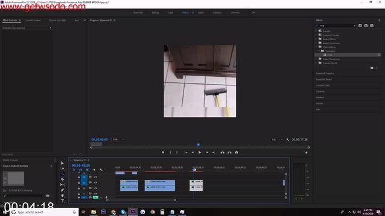The image size is (385, 216).
Task: Open the Essential Sound panel
Action: pyautogui.click(x=324, y=79)
